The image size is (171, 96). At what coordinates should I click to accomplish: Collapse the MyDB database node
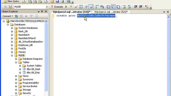12,55
